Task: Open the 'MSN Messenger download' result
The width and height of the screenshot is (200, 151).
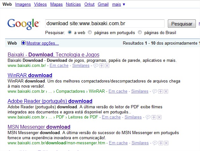Action: click(39, 127)
